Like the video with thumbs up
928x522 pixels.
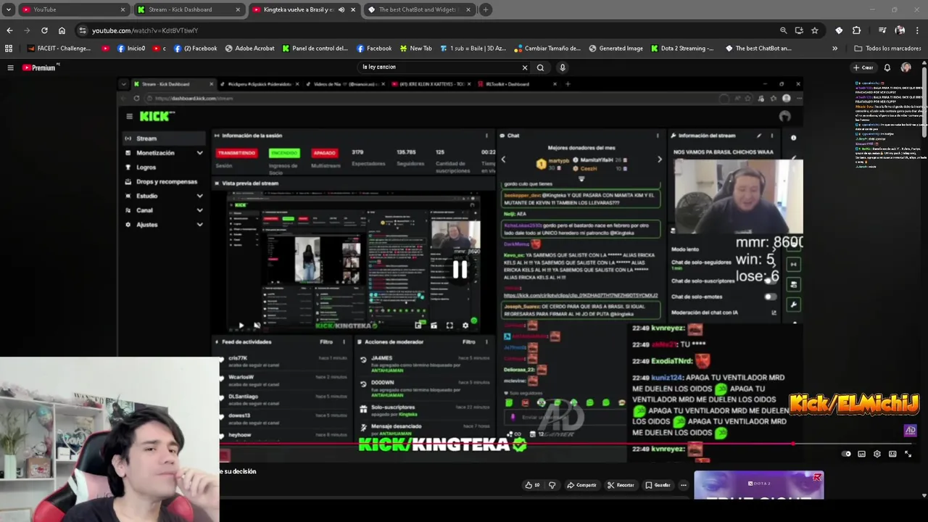(x=532, y=485)
